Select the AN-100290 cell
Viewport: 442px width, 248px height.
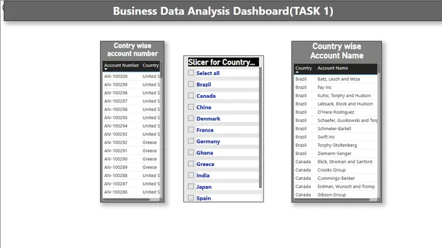point(116,159)
